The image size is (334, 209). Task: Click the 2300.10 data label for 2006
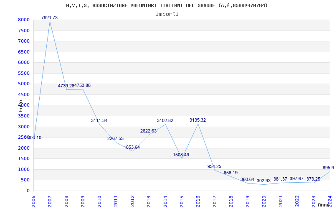point(33,138)
